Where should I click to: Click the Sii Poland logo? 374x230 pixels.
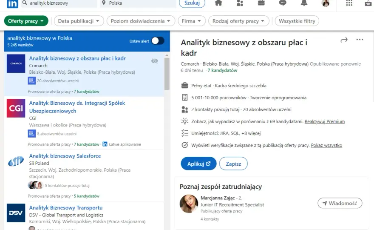point(16,161)
